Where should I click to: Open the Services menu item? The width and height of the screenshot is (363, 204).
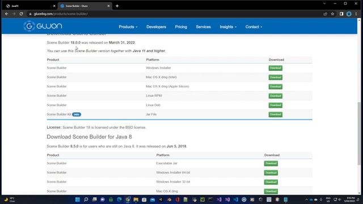pyautogui.click(x=203, y=27)
